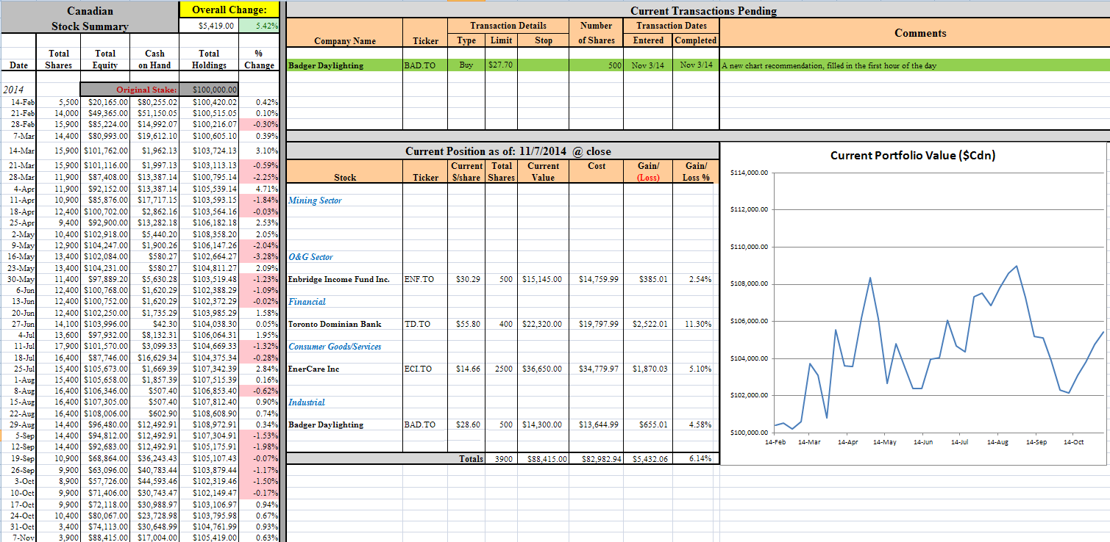
Task: Click the -3.28% red change cell
Action: click(x=259, y=256)
